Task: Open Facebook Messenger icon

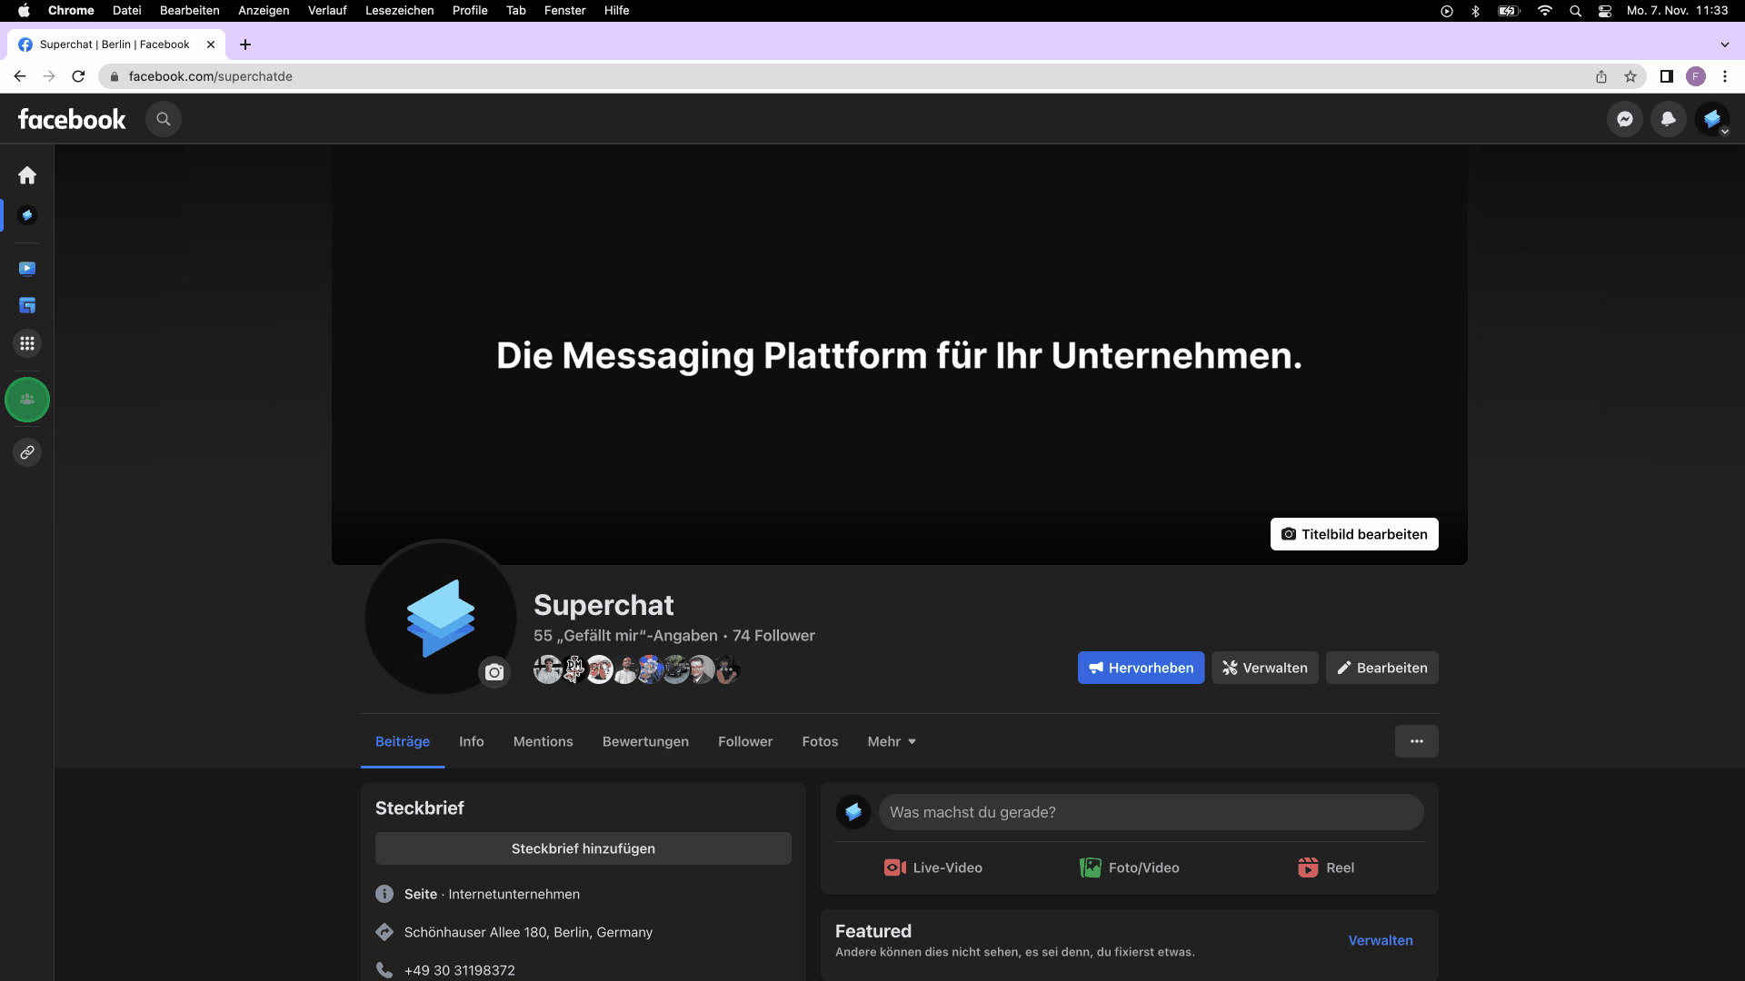Action: click(1624, 119)
